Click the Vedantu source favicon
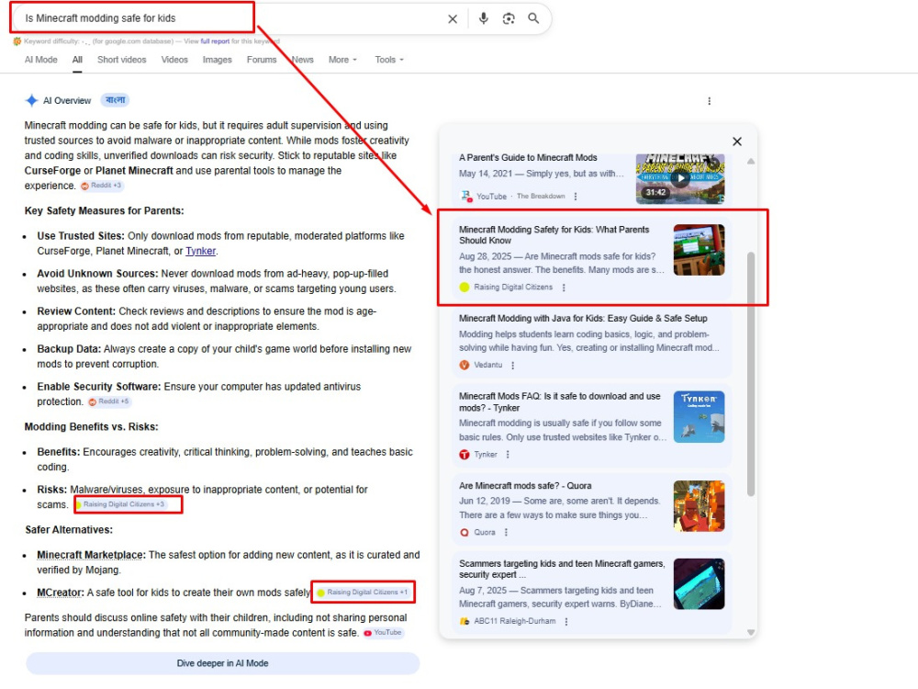Image resolution: width=918 pixels, height=689 pixels. (465, 365)
